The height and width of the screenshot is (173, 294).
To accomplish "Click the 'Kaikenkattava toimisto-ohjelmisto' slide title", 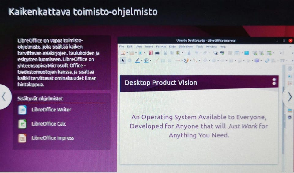I will click(x=83, y=12).
